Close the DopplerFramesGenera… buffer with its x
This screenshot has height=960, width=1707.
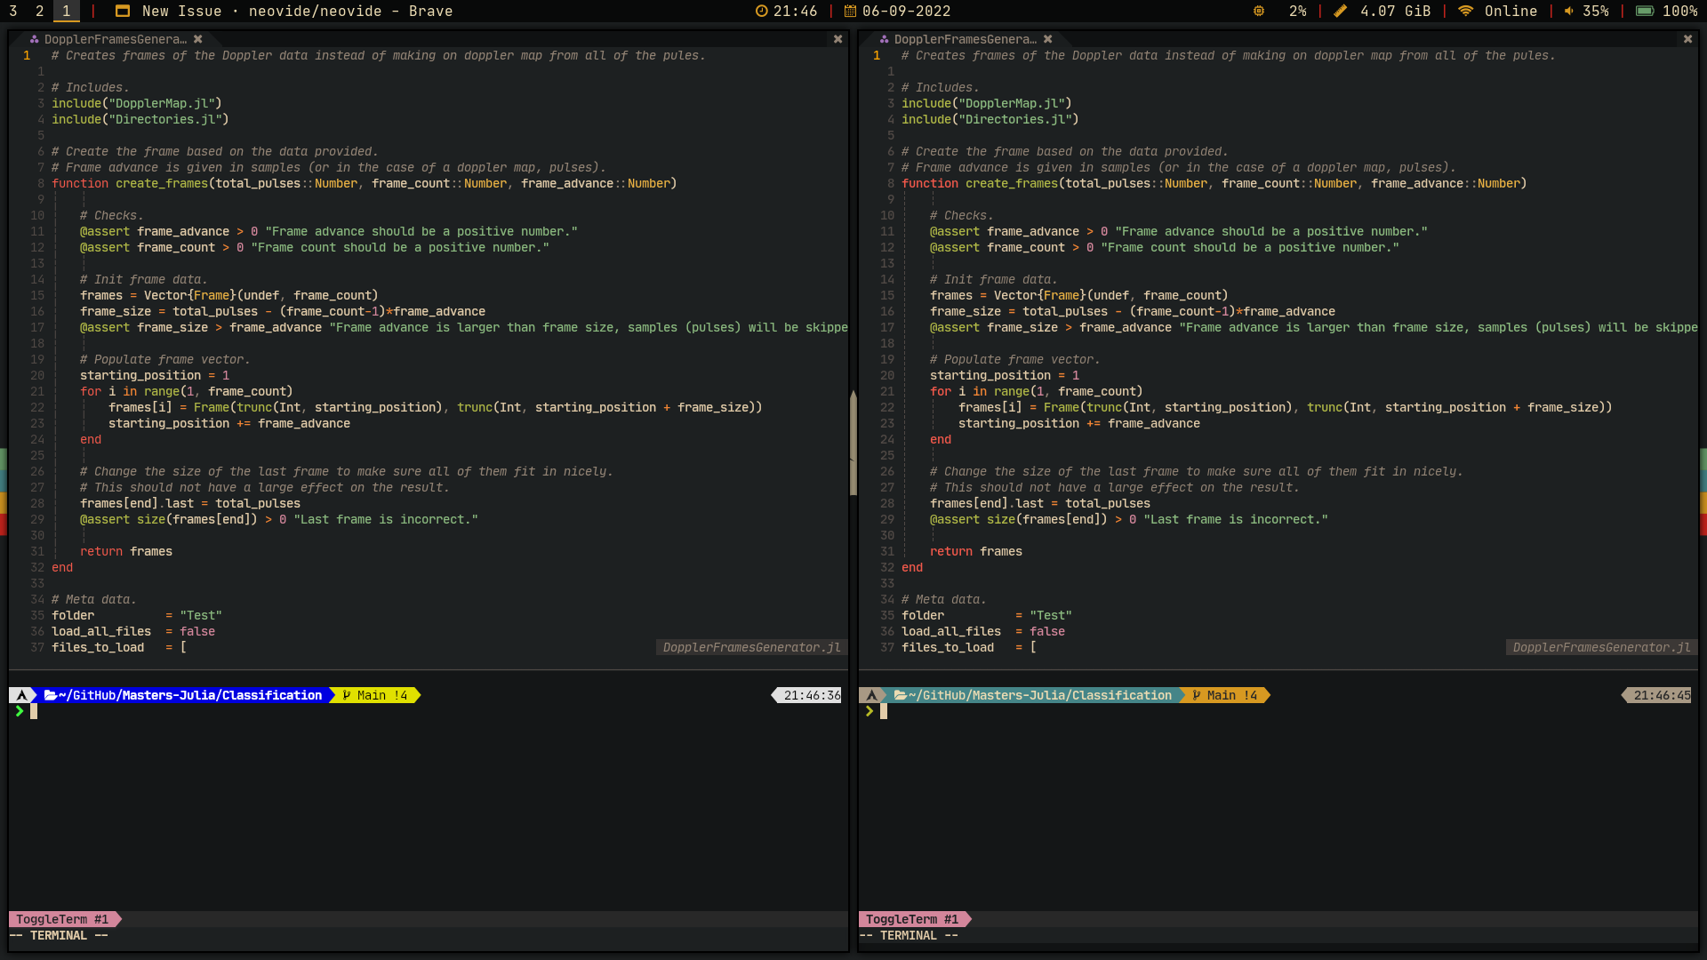(x=199, y=39)
